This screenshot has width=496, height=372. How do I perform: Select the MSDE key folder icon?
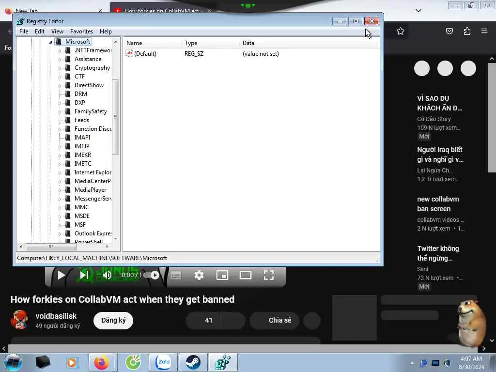pyautogui.click(x=68, y=216)
